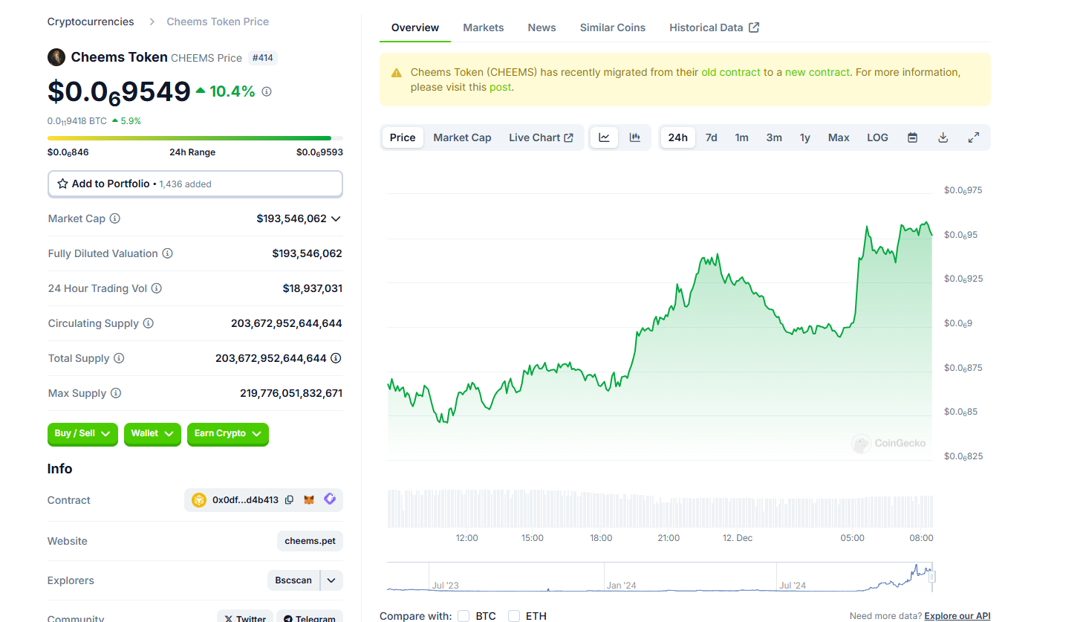Toggle the LOG scale option
This screenshot has height=622, width=1083.
point(877,137)
